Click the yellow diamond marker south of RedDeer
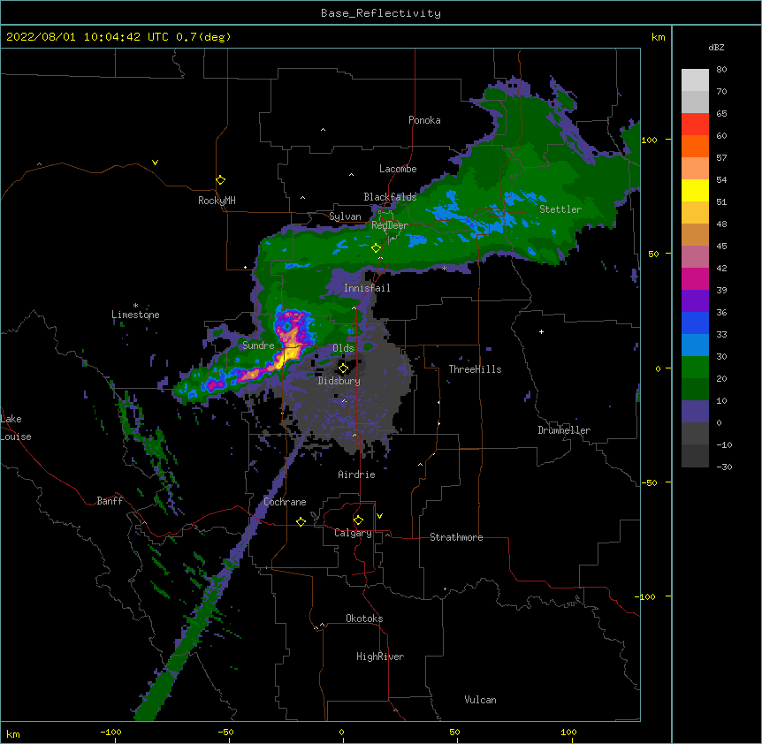Image resolution: width=762 pixels, height=744 pixels. pyautogui.click(x=377, y=248)
